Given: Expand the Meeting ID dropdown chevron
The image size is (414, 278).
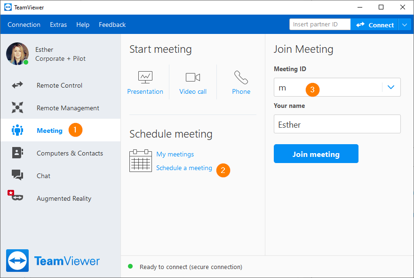Looking at the screenshot, I should 391,87.
